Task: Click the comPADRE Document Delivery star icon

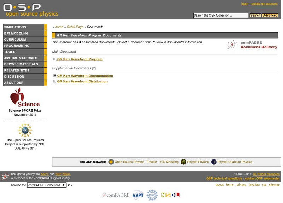Action: [x=232, y=45]
